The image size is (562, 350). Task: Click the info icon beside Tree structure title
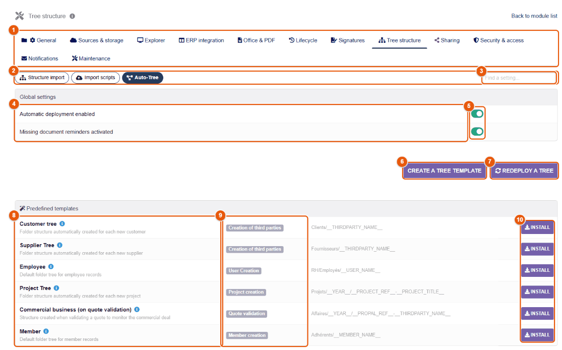tap(72, 16)
